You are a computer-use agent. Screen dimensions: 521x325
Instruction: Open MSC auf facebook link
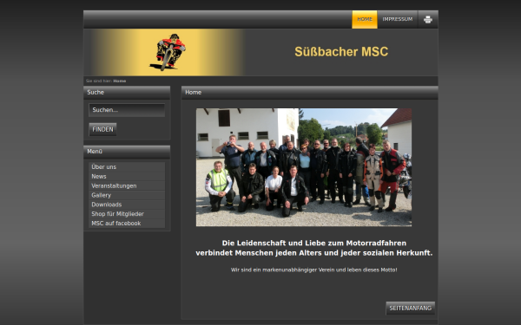tap(127, 224)
